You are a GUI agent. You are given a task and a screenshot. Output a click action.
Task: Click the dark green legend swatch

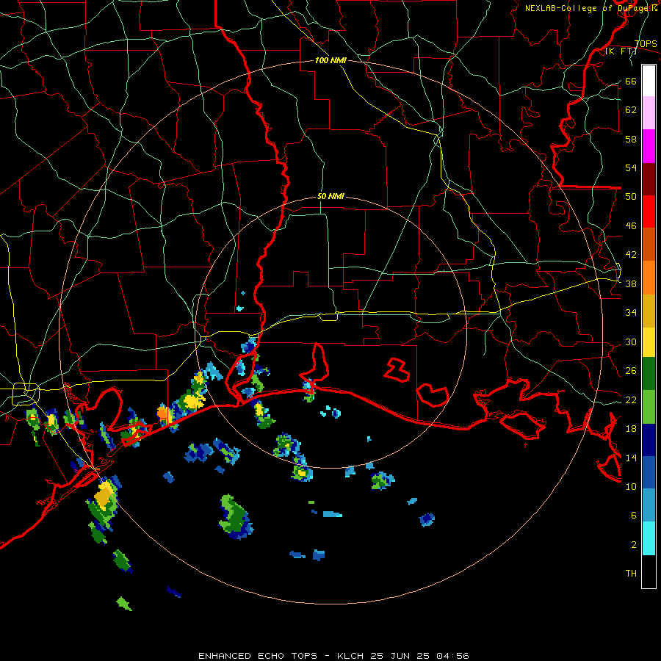click(x=649, y=374)
